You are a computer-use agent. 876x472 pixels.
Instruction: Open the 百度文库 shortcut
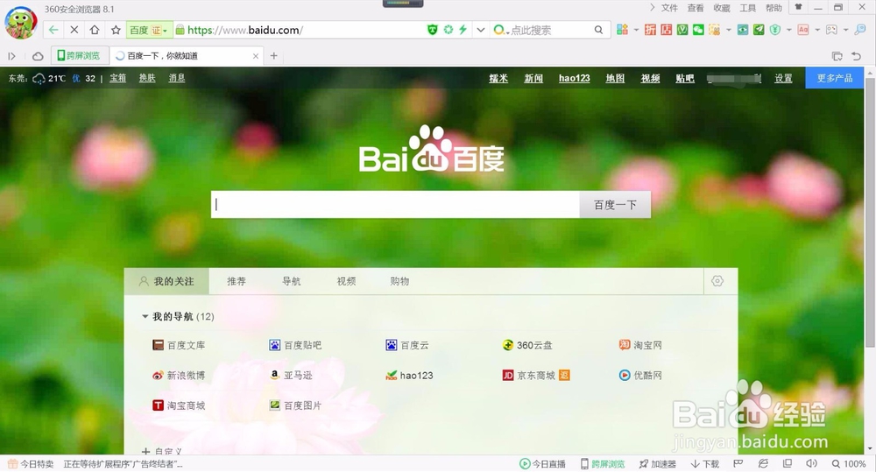tap(179, 345)
